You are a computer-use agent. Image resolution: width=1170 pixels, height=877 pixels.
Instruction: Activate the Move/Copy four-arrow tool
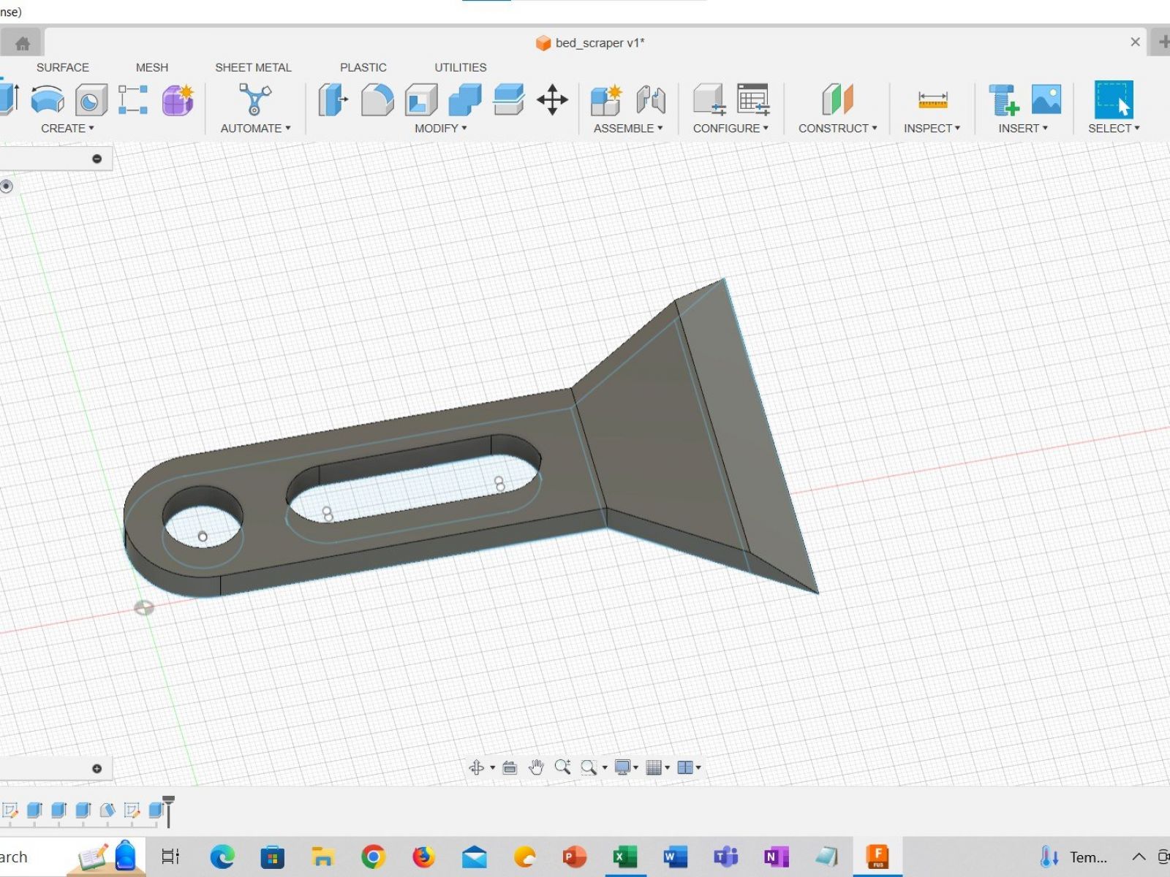coord(552,100)
